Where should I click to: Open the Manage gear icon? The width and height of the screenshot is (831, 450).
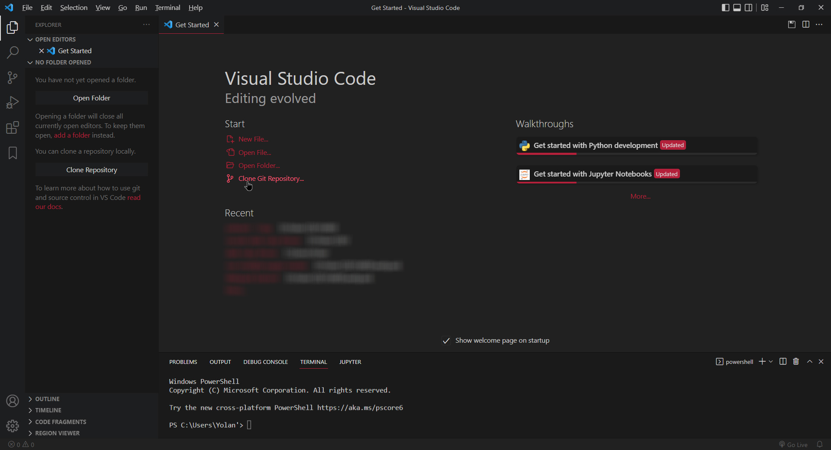click(13, 426)
